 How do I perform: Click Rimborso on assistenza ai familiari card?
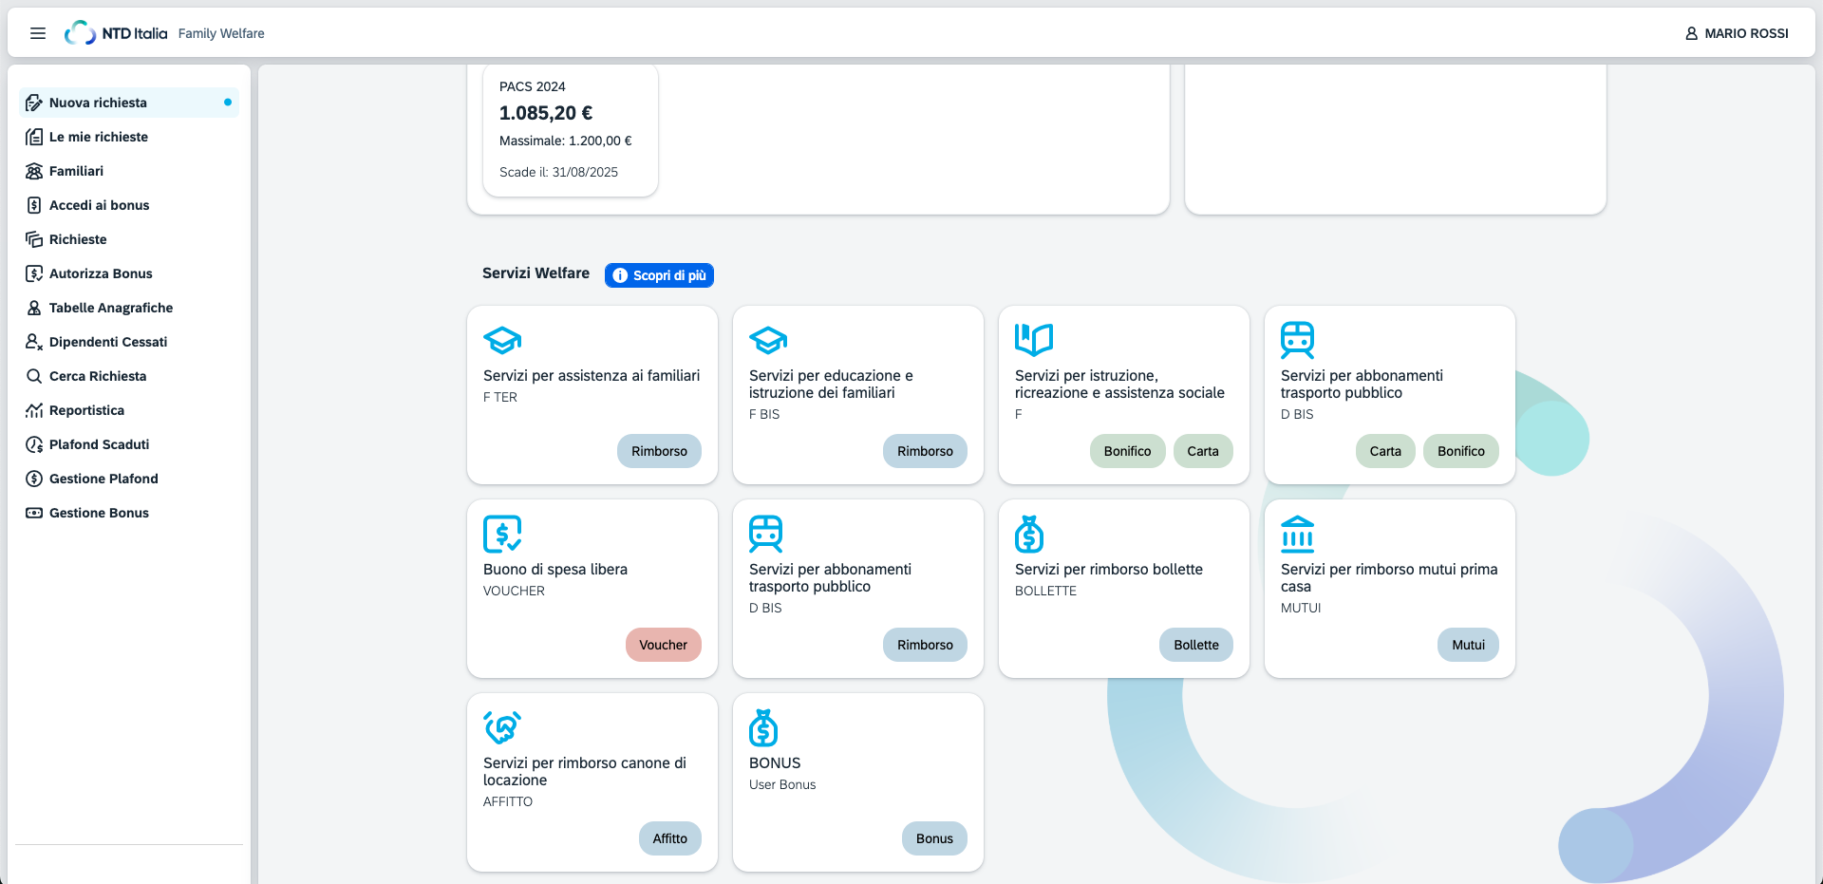[x=659, y=451]
